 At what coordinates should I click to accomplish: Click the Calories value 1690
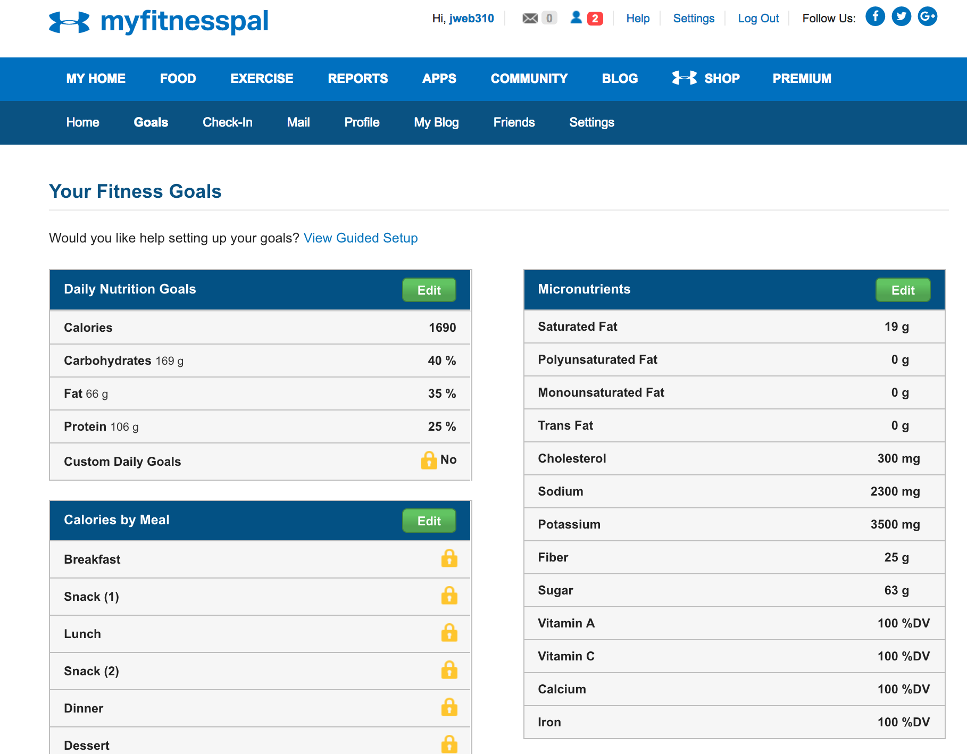point(443,328)
